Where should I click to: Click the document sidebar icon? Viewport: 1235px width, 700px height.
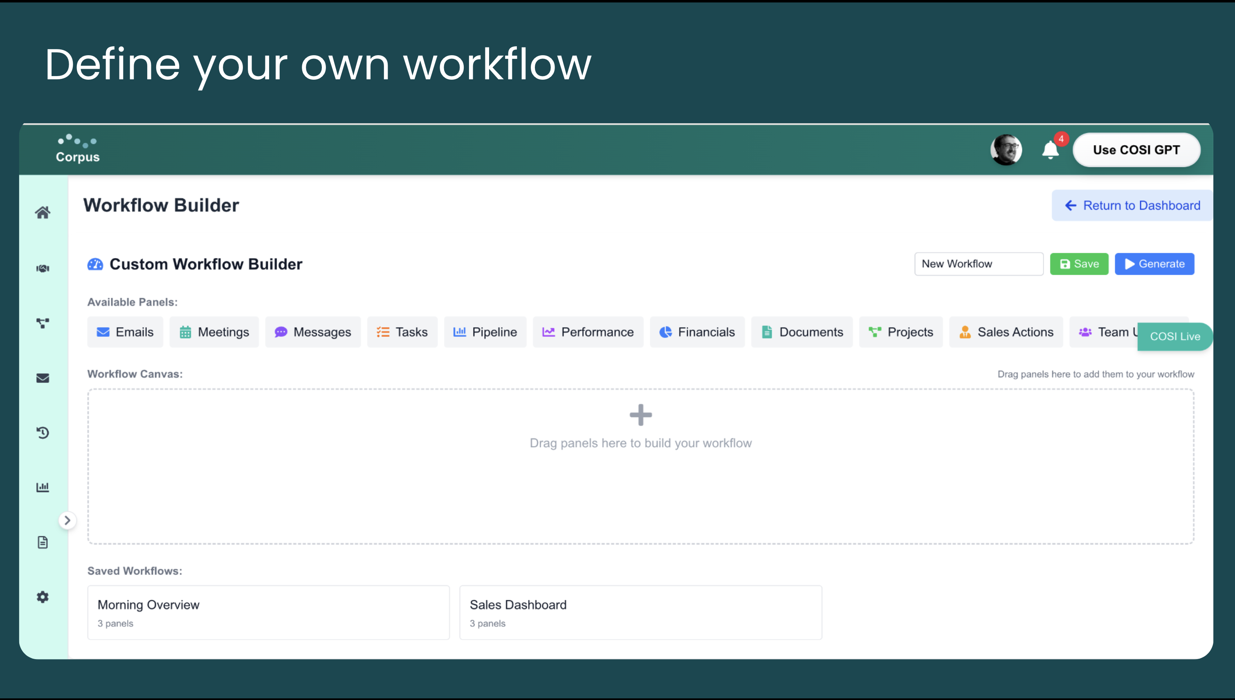pos(42,542)
